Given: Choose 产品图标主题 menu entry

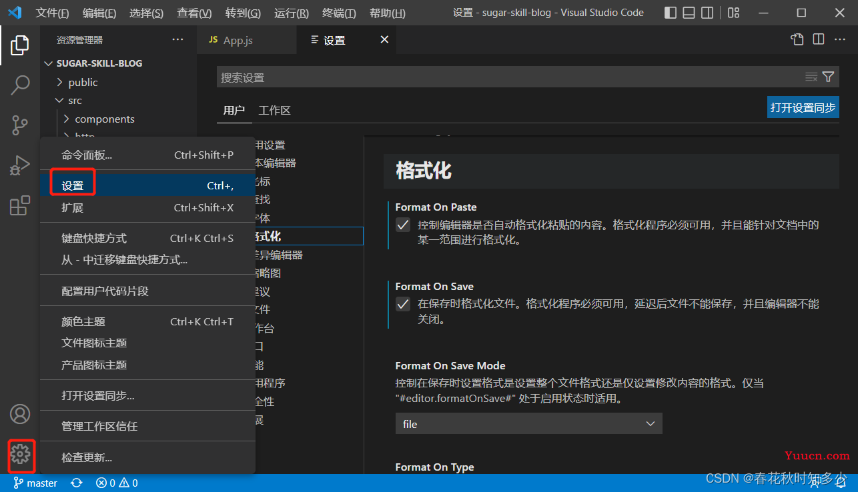Looking at the screenshot, I should click(147, 365).
